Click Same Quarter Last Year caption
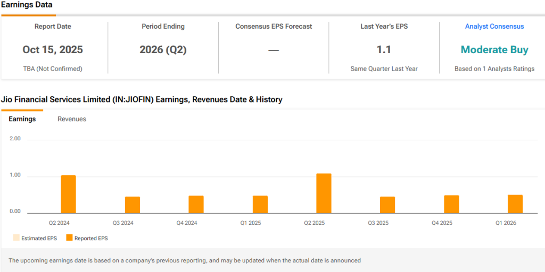 tap(384, 69)
